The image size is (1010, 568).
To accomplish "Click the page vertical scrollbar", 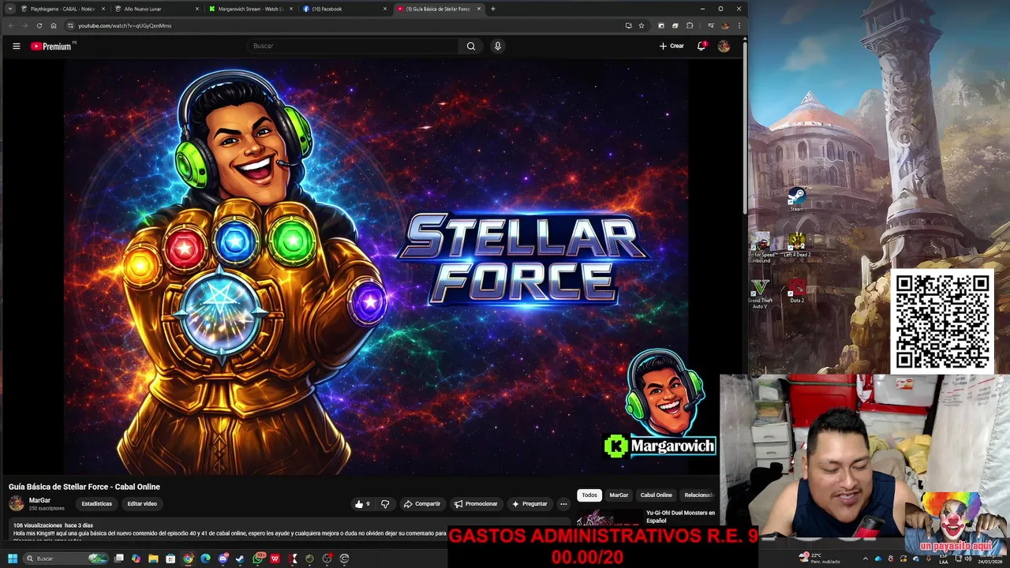I will coord(744,126).
